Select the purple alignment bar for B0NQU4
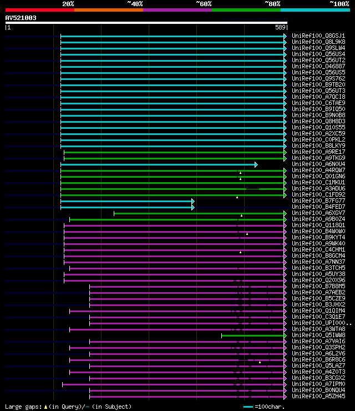 point(188,391)
